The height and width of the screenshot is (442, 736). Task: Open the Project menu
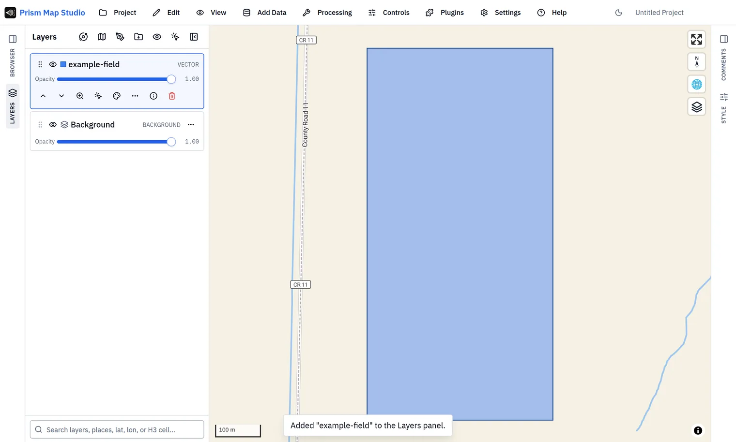pyautogui.click(x=118, y=13)
